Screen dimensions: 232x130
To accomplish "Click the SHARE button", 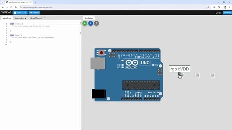I will click(x=34, y=13).
